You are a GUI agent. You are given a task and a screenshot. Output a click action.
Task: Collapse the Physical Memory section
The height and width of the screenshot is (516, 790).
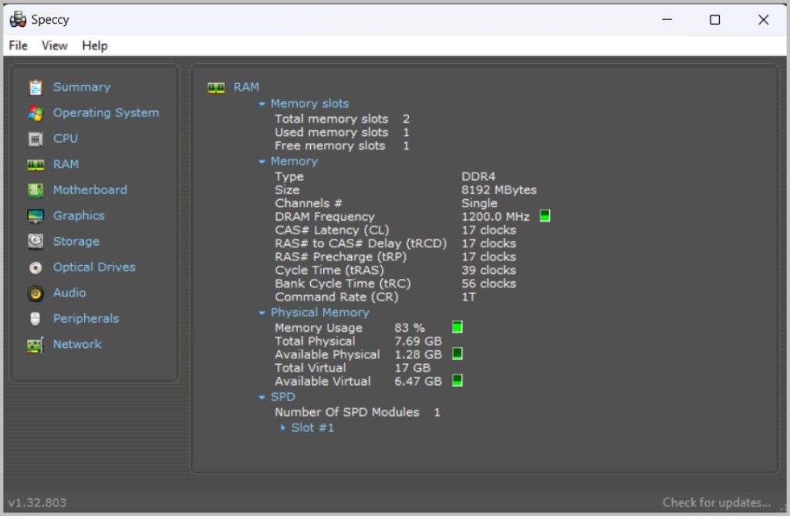[x=262, y=313]
